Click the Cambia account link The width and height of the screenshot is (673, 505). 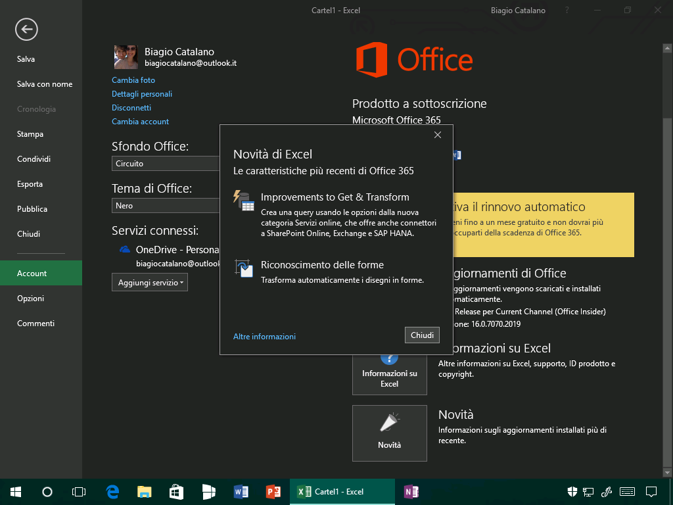[141, 122]
